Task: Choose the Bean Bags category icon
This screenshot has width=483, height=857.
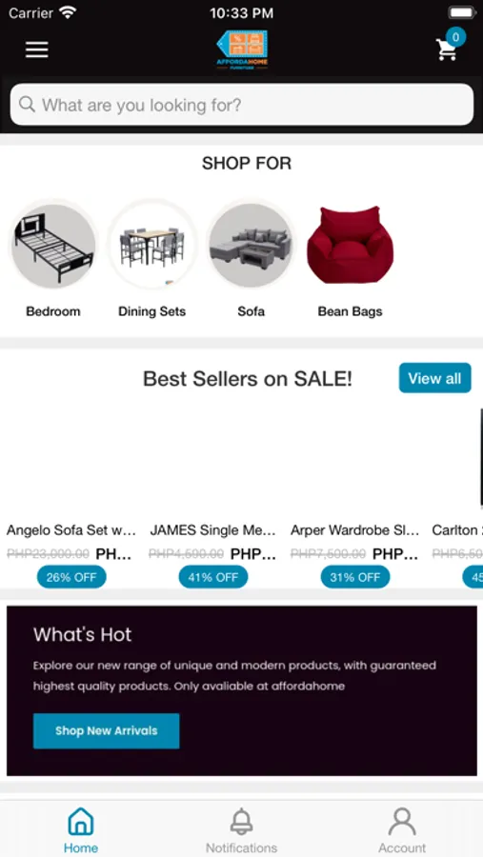Action: (x=350, y=246)
